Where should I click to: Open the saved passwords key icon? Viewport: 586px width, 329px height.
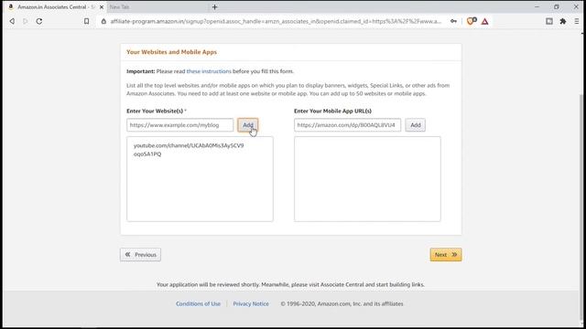(453, 21)
